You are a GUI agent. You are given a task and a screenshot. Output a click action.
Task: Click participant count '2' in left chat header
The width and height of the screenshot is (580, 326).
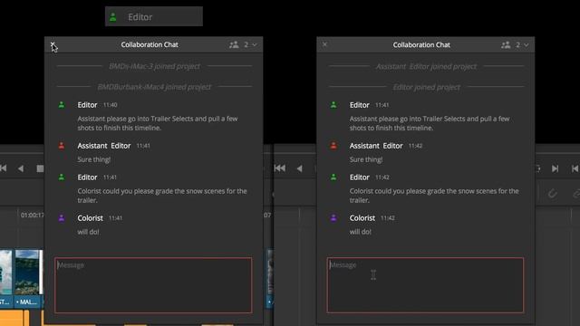[x=246, y=44]
